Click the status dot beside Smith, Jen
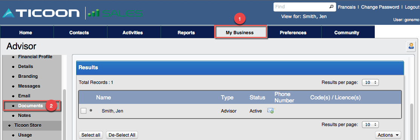 (x=91, y=110)
